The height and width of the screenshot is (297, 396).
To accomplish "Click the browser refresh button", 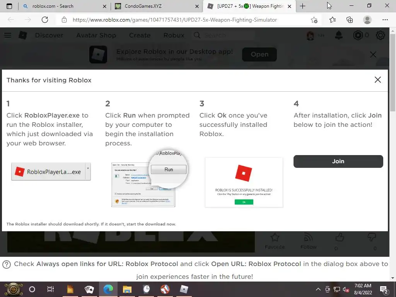I will [45, 20].
